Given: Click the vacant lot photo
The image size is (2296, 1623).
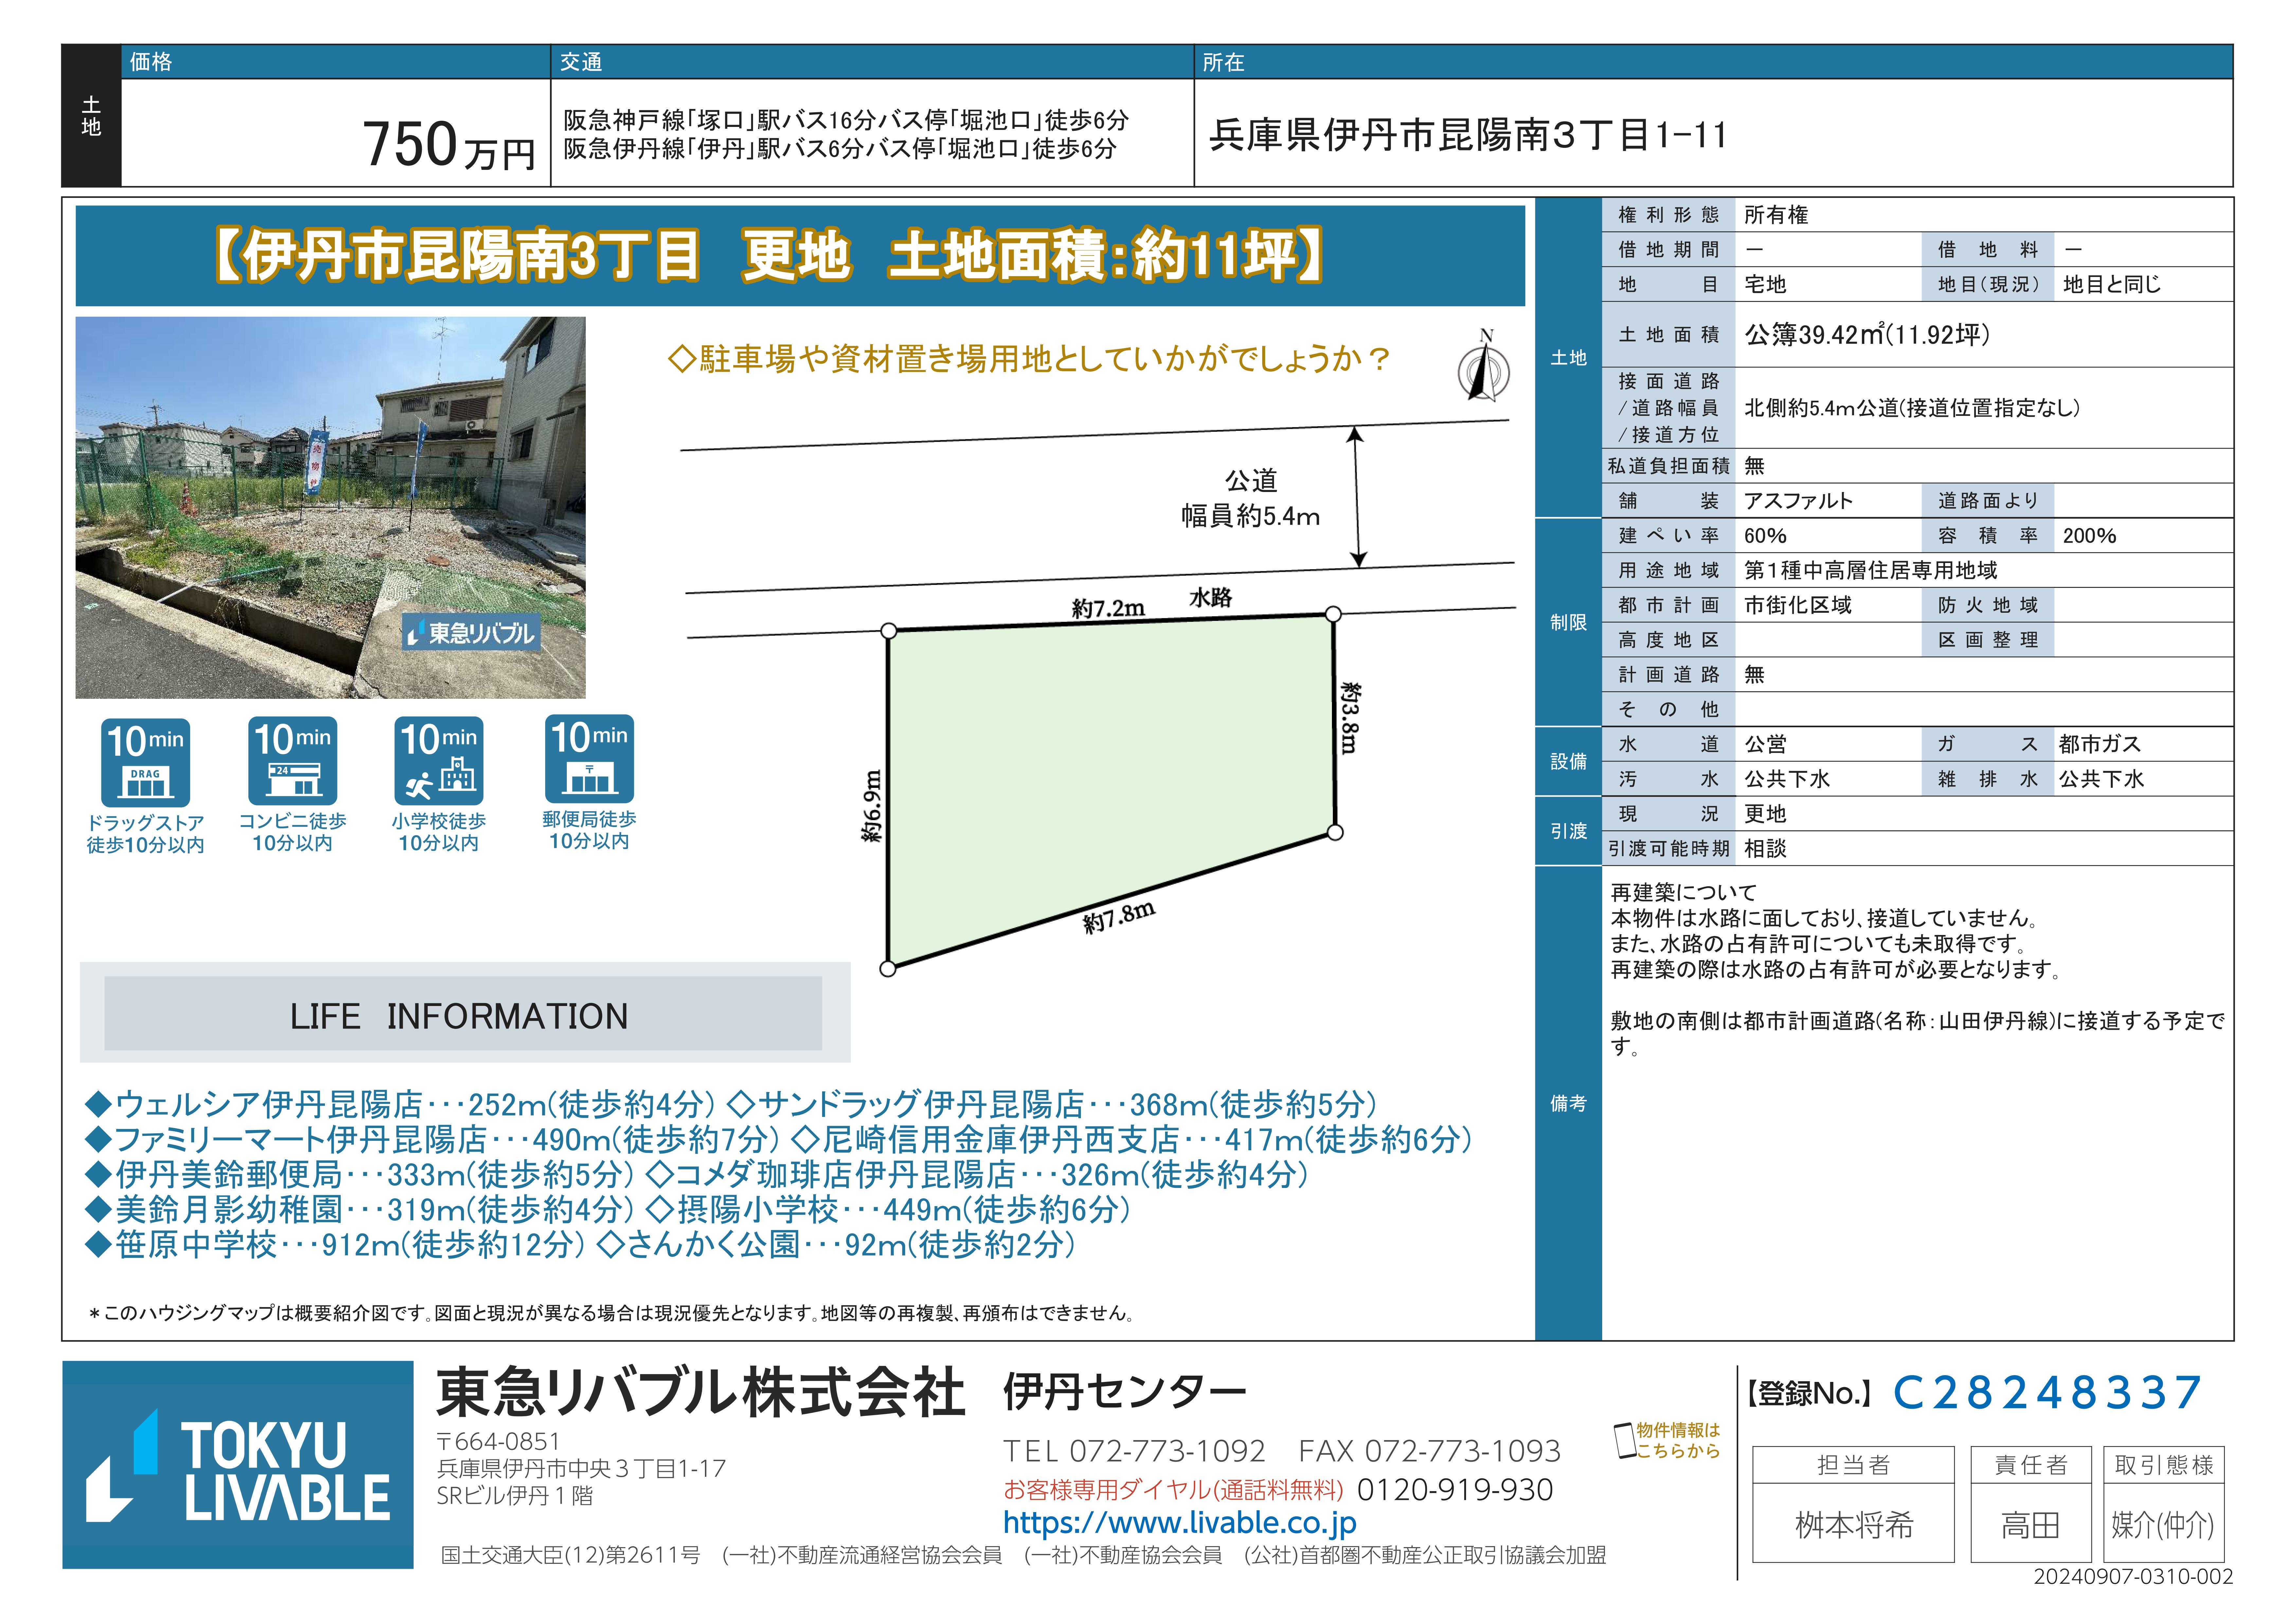Looking at the screenshot, I should click(330, 507).
